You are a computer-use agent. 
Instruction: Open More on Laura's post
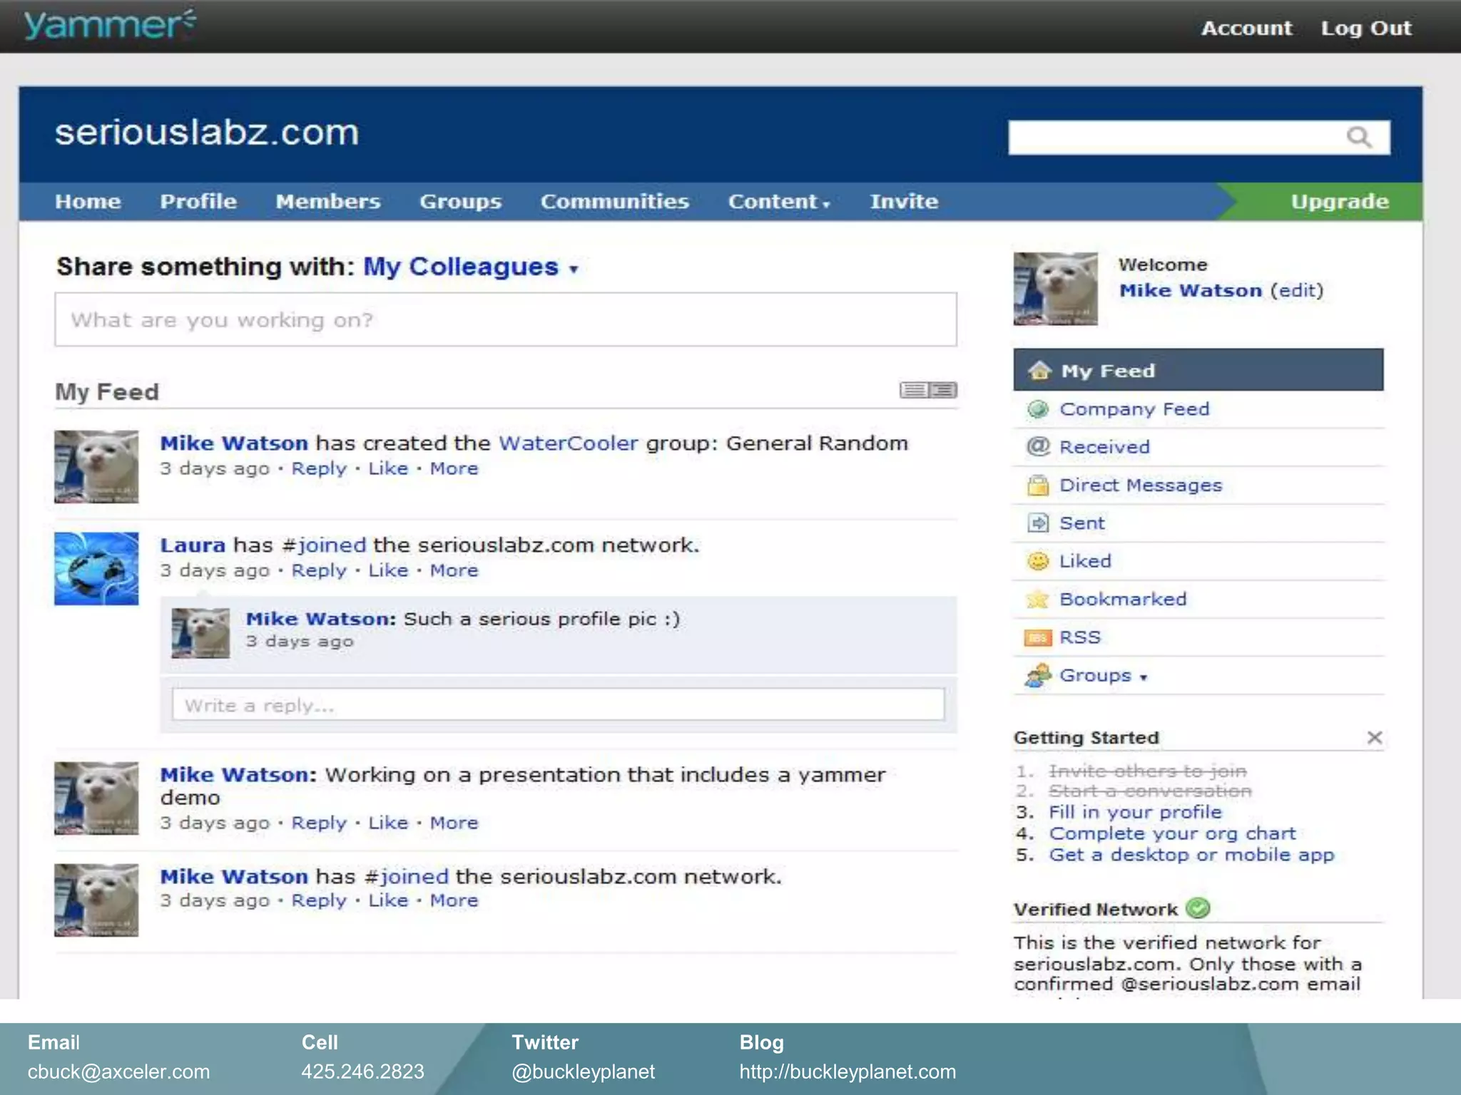tap(454, 570)
